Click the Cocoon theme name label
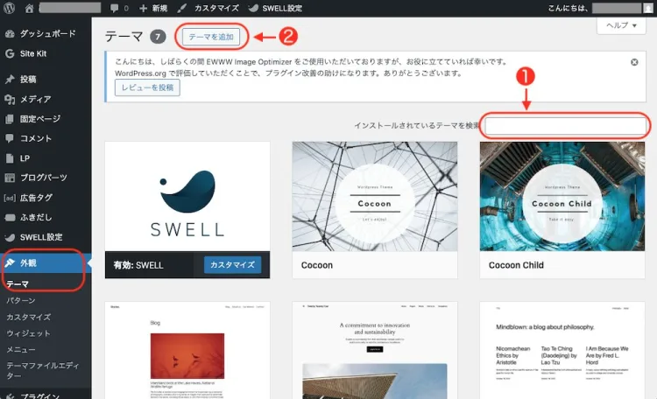The image size is (657, 399). click(317, 265)
